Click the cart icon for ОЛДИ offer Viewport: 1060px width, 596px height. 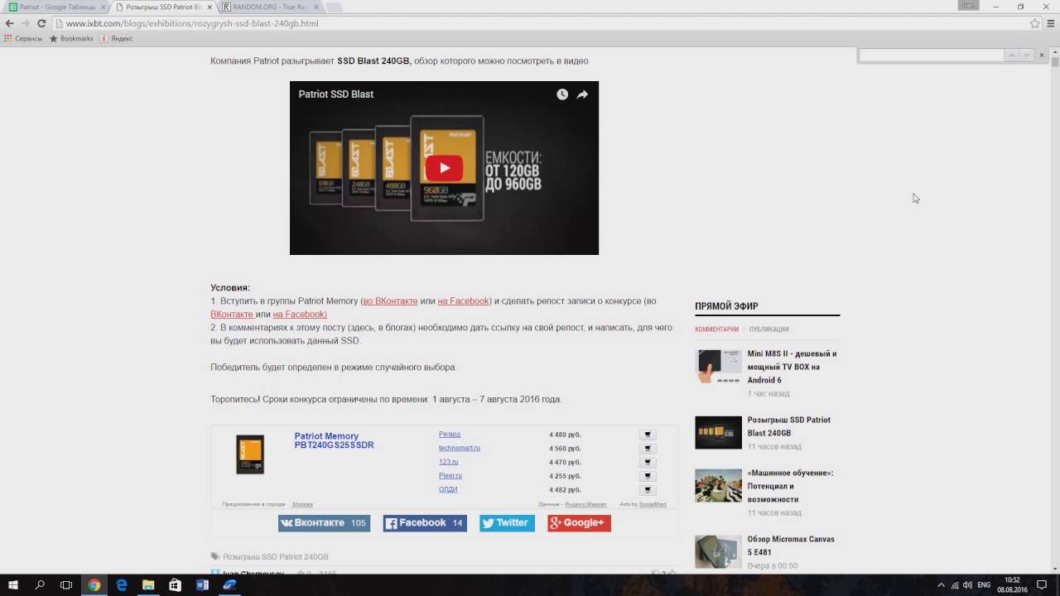click(648, 490)
